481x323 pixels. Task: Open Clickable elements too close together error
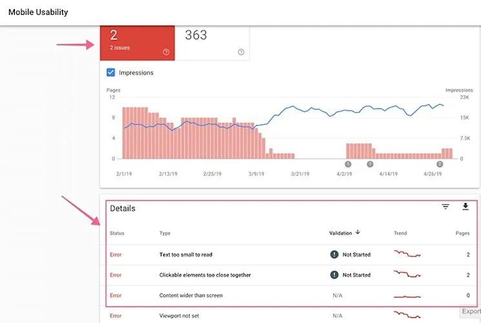click(205, 275)
